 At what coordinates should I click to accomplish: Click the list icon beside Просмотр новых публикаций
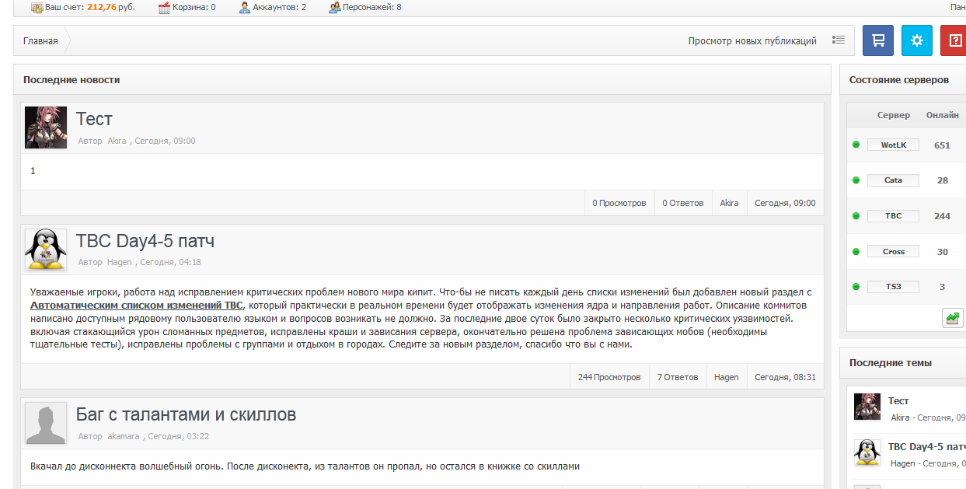[x=838, y=40]
